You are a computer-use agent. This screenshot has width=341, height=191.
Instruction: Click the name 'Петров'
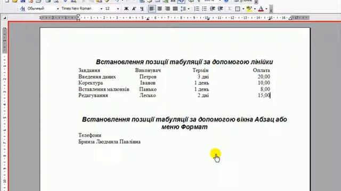(x=148, y=76)
